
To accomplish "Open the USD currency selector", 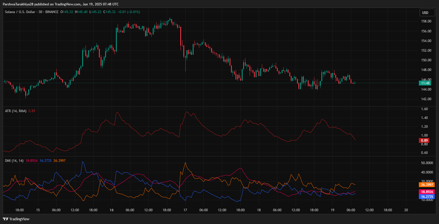I will (427, 13).
